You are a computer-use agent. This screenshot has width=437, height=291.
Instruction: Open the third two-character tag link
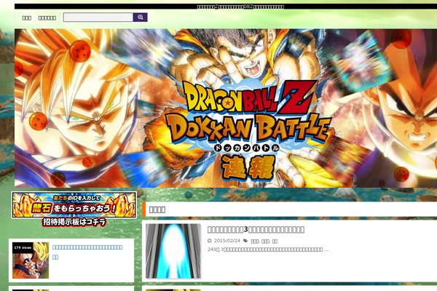click(x=275, y=241)
